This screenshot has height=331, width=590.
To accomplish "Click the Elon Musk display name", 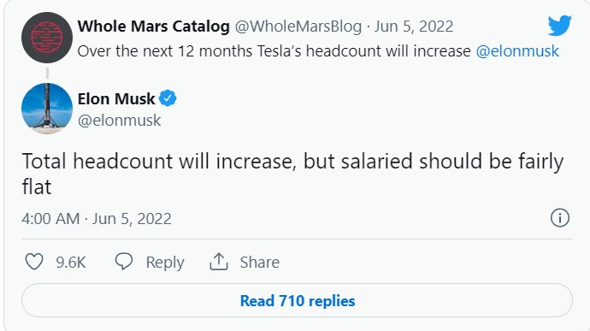I will coord(116,98).
